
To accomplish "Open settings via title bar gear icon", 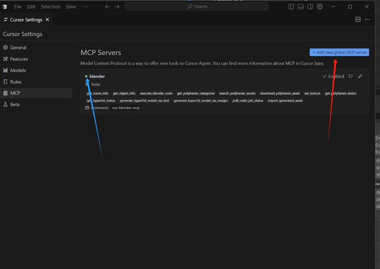I will [320, 6].
